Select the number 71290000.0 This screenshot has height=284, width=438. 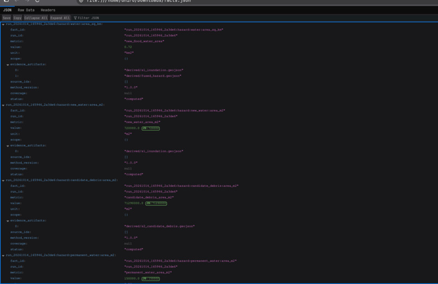point(134,203)
